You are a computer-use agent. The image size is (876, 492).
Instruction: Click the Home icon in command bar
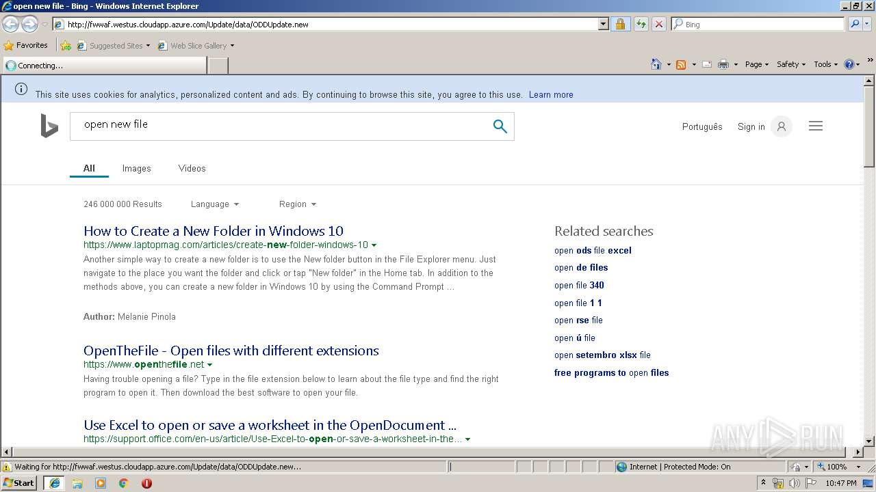656,64
